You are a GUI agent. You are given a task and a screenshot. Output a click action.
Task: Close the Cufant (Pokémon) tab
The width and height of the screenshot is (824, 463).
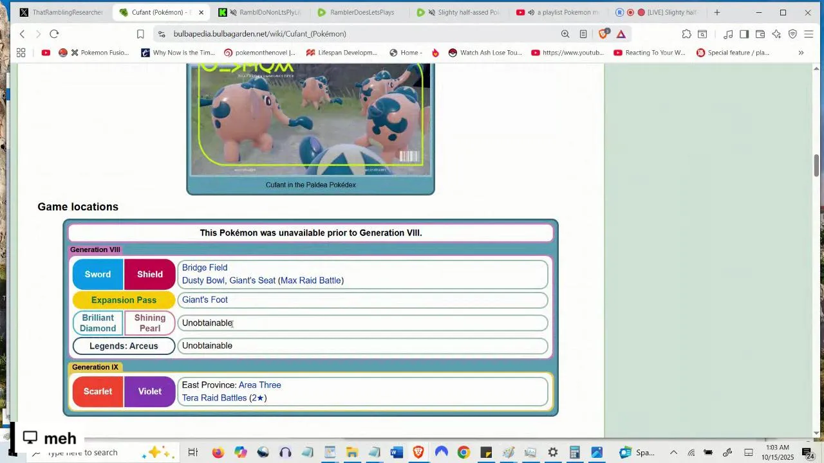tap(201, 12)
